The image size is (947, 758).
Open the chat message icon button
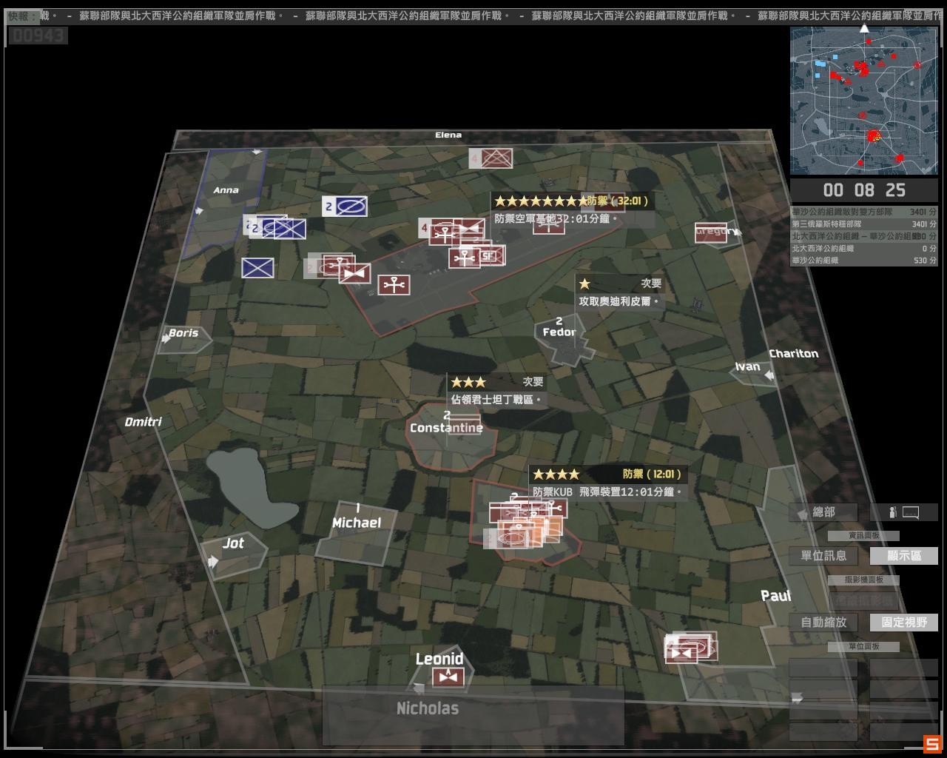(x=903, y=512)
